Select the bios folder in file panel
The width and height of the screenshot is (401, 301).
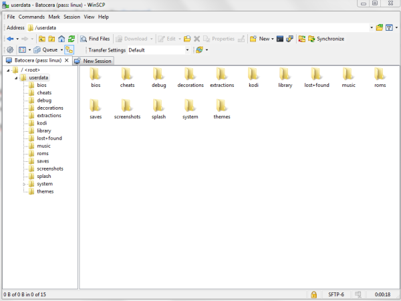96,78
